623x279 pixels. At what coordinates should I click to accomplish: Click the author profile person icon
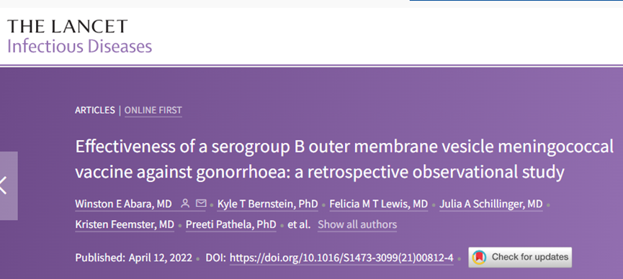pos(185,204)
